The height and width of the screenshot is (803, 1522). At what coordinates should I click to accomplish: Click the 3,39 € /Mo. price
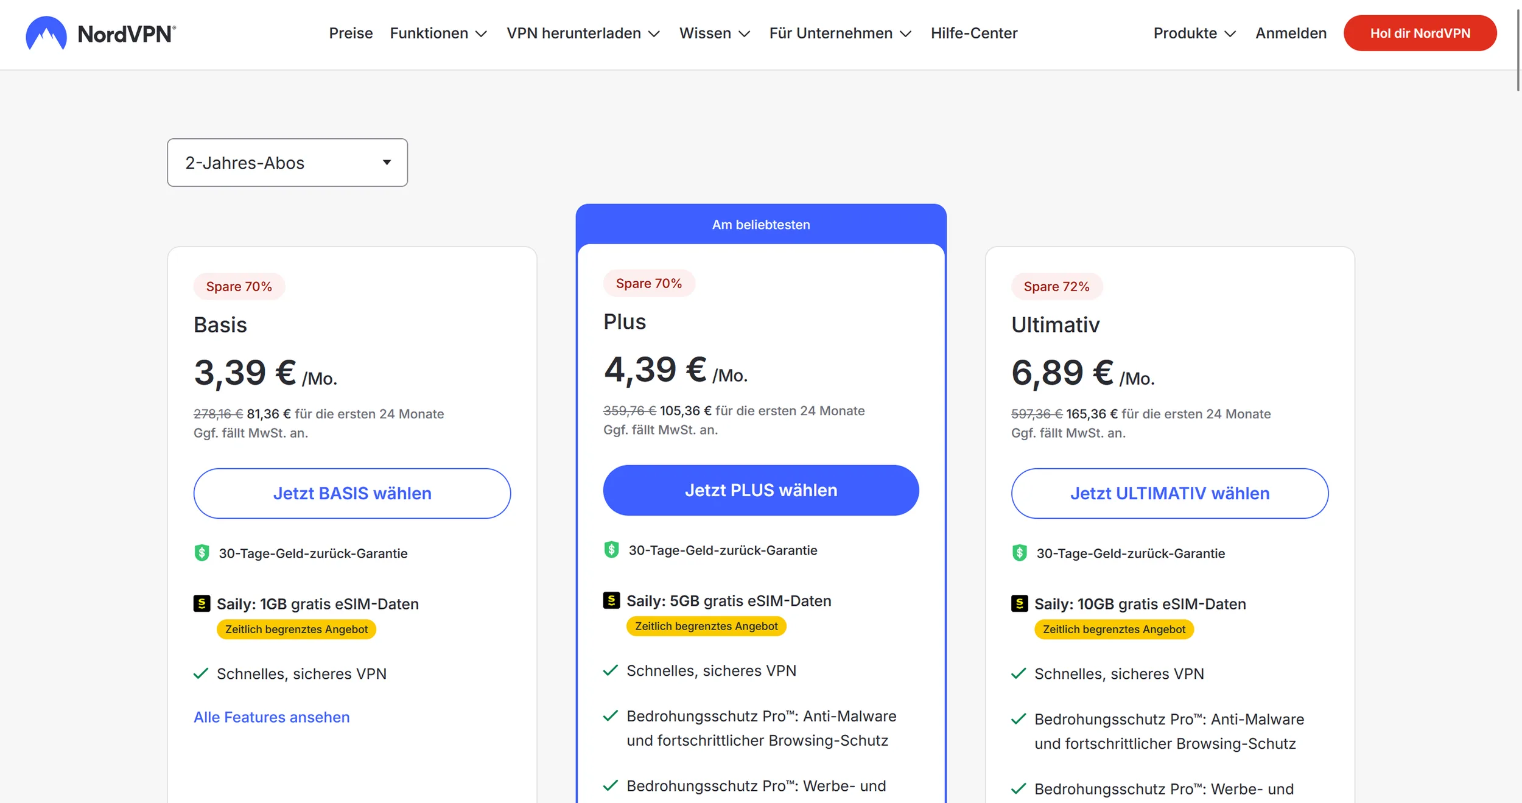coord(265,373)
